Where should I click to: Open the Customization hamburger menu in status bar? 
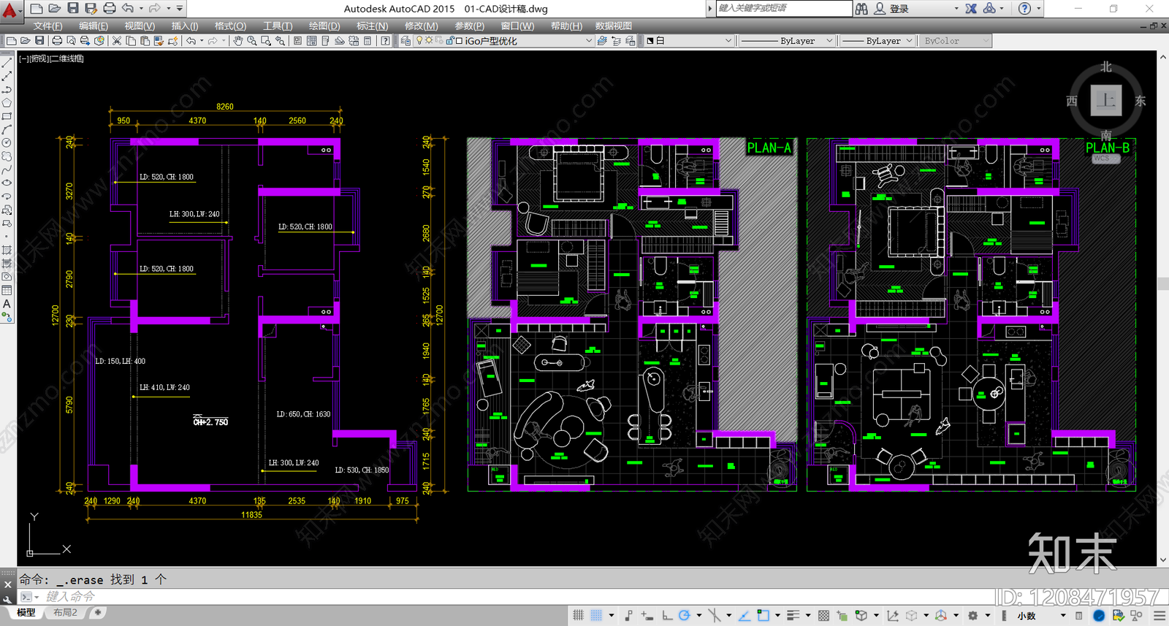(x=1160, y=616)
